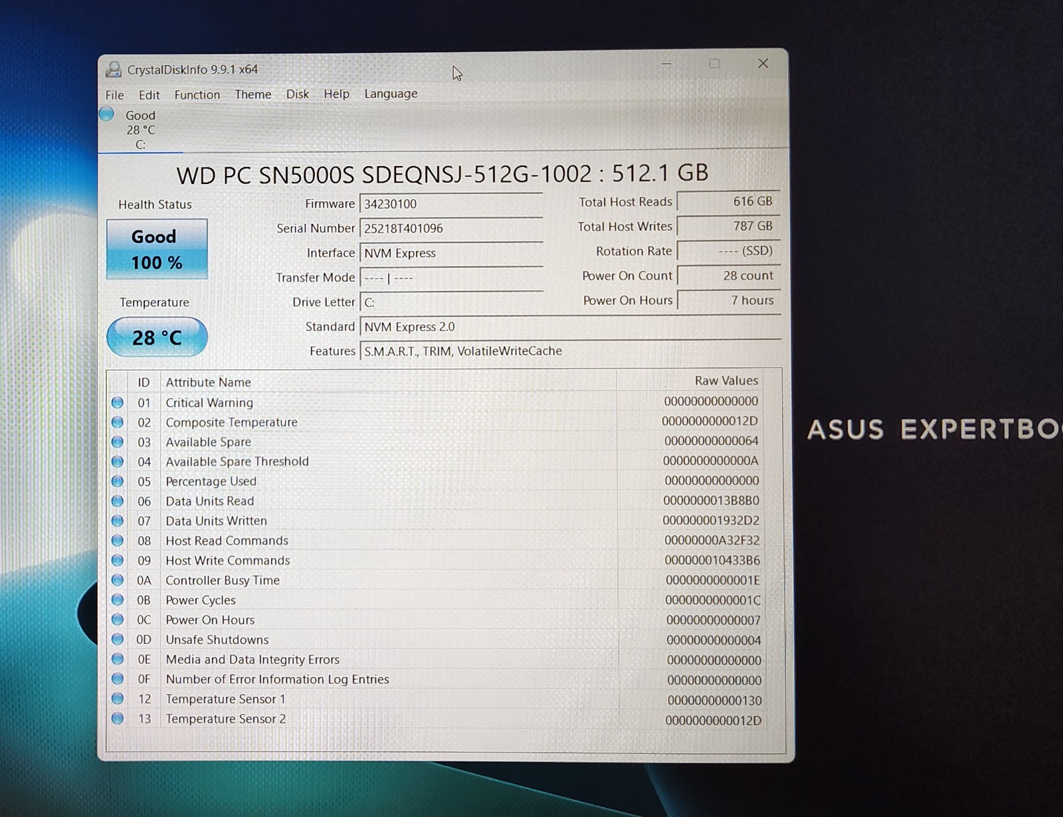Click the Total Host Writes value 787 GB
Viewport: 1063px width, 817px height.
[x=728, y=226]
